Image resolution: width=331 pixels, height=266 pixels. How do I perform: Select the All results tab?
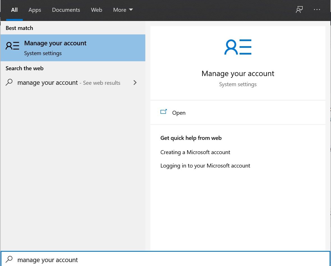[x=14, y=10]
